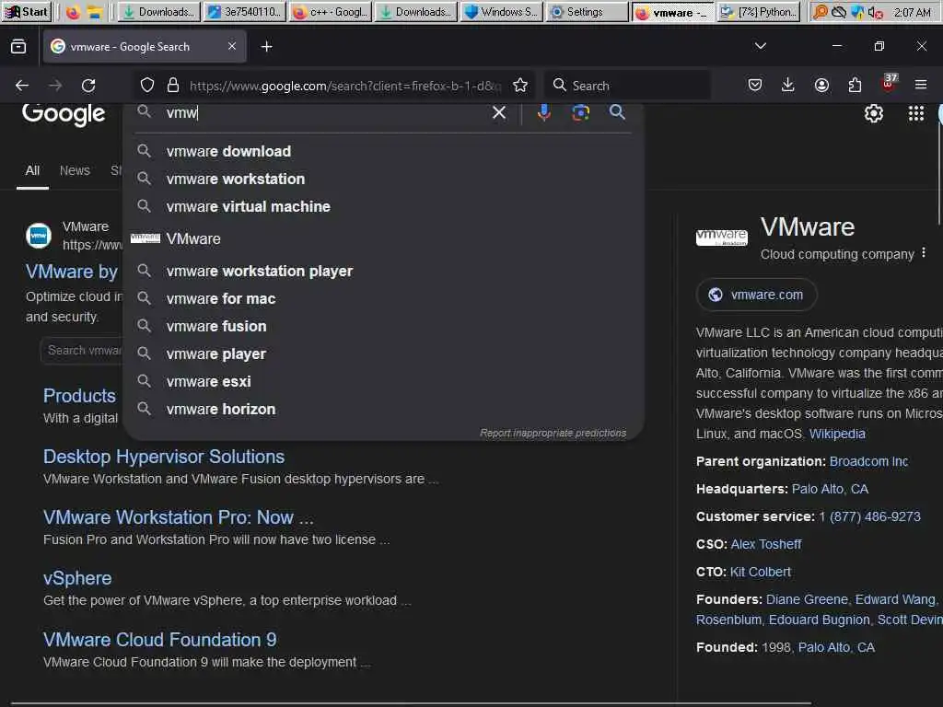Open the Firefox View icon beside tabs

tap(18, 46)
